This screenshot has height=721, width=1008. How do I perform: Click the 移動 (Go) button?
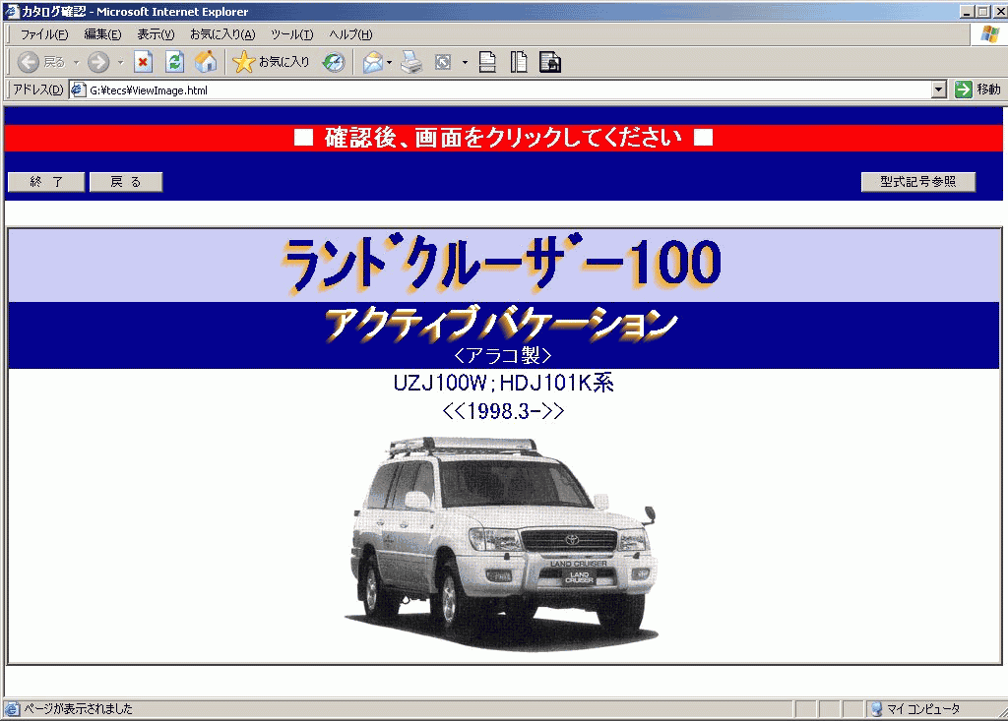977,90
